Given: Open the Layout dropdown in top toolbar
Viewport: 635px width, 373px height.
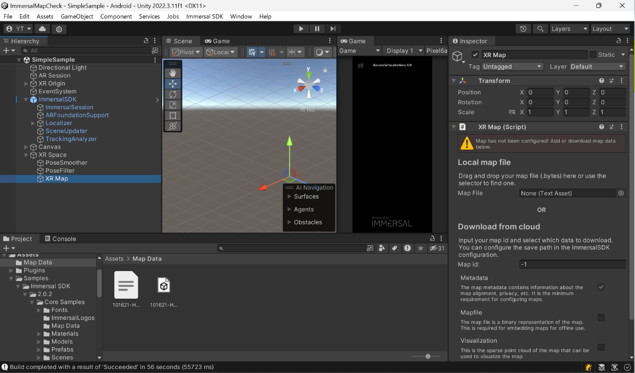Looking at the screenshot, I should click(x=610, y=29).
